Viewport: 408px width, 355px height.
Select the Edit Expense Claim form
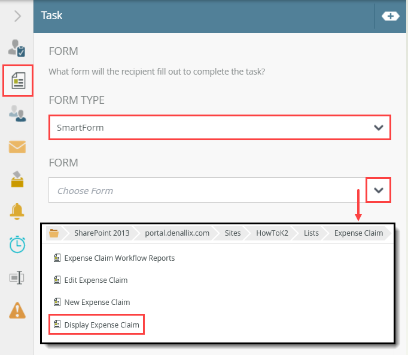coord(96,280)
